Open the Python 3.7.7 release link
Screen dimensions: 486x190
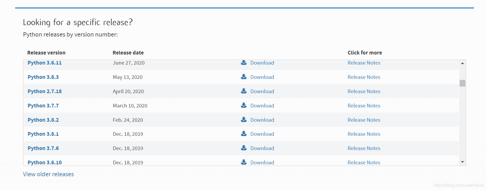[x=43, y=106]
